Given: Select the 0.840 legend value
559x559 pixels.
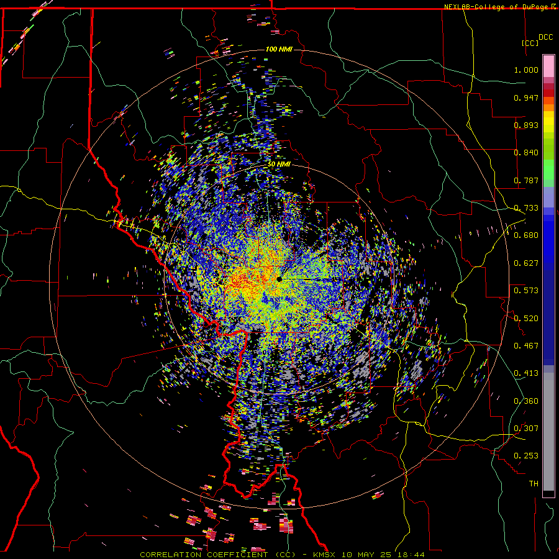Looking at the screenshot, I should click(526, 153).
